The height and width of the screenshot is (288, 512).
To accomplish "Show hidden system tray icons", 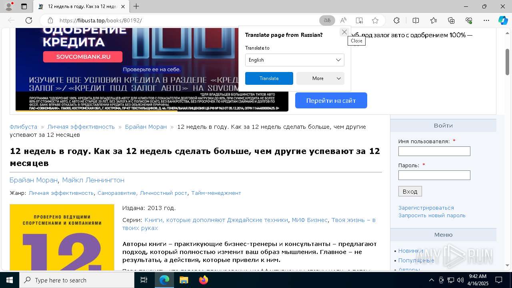I will pyautogui.click(x=431, y=280).
